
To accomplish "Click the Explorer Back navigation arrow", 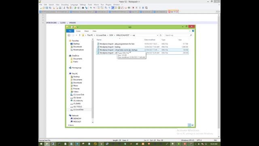I will (x=69, y=35).
